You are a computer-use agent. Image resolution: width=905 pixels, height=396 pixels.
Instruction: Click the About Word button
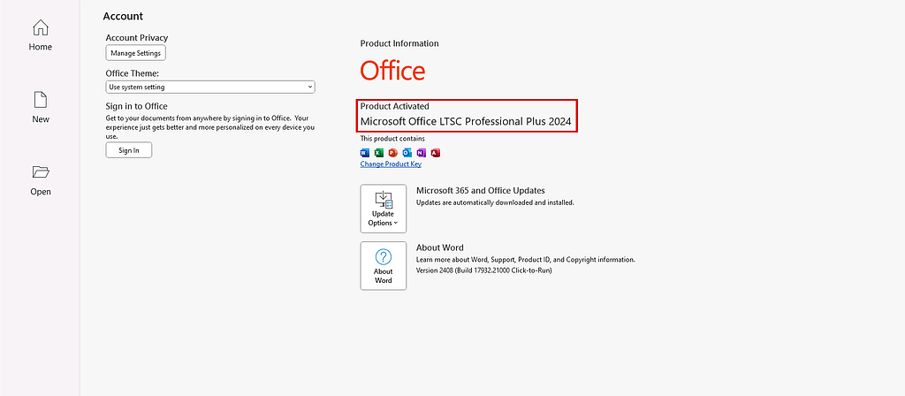tap(384, 265)
